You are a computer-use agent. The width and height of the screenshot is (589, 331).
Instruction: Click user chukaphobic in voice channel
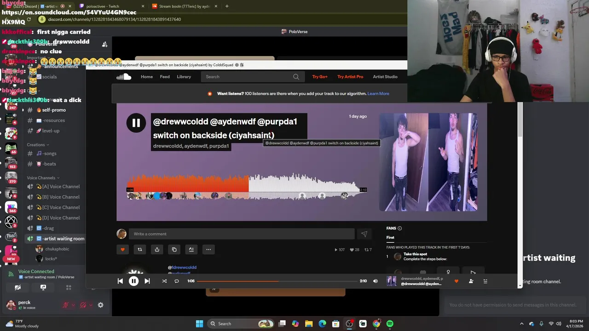(x=57, y=249)
